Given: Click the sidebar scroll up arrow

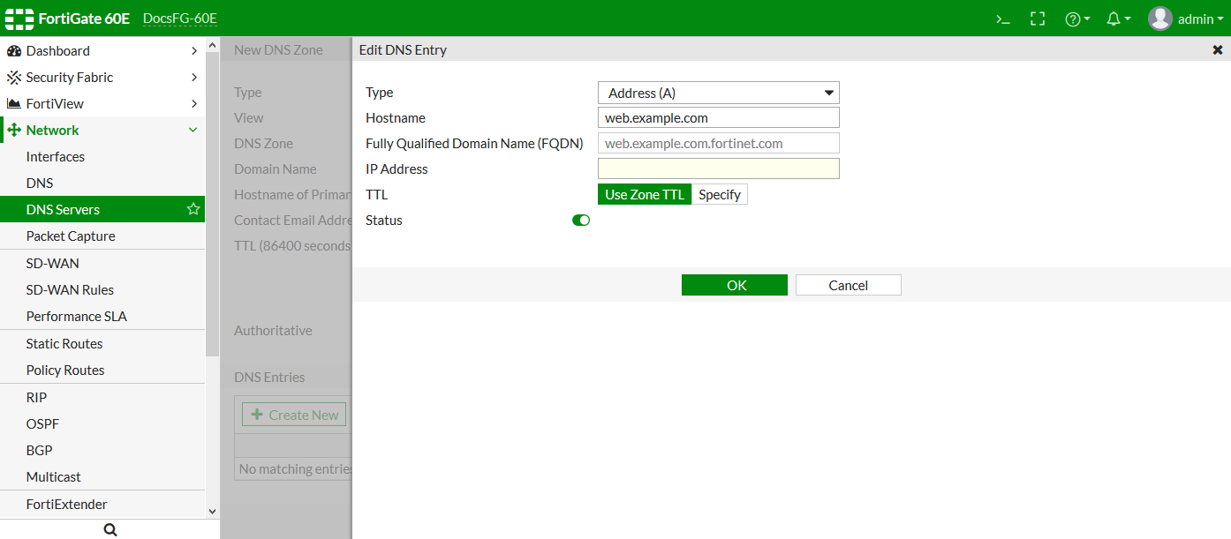Looking at the screenshot, I should pos(212,44).
